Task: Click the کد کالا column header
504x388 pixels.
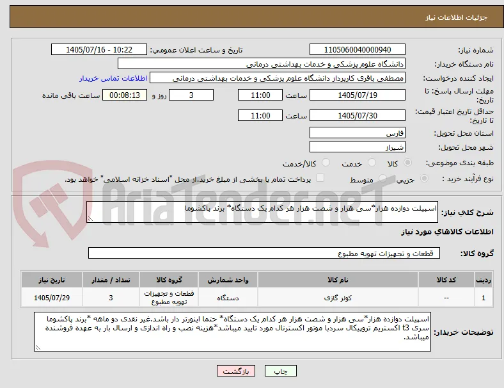Action: [x=446, y=280]
